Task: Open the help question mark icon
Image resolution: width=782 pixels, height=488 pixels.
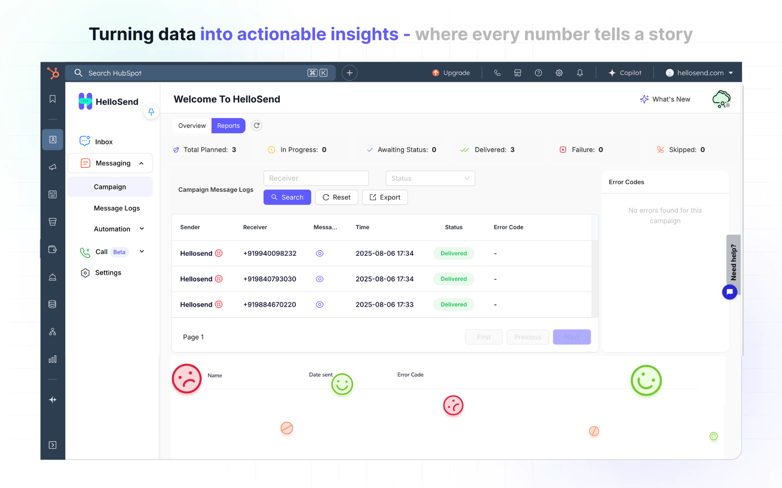Action: point(538,73)
